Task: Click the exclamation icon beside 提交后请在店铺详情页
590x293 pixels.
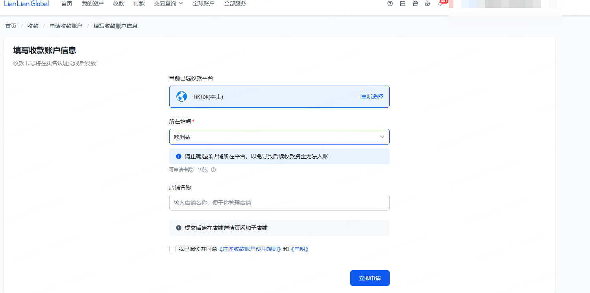Action: (x=179, y=228)
